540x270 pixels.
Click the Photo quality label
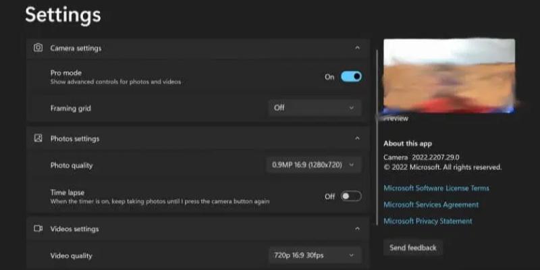coord(72,165)
